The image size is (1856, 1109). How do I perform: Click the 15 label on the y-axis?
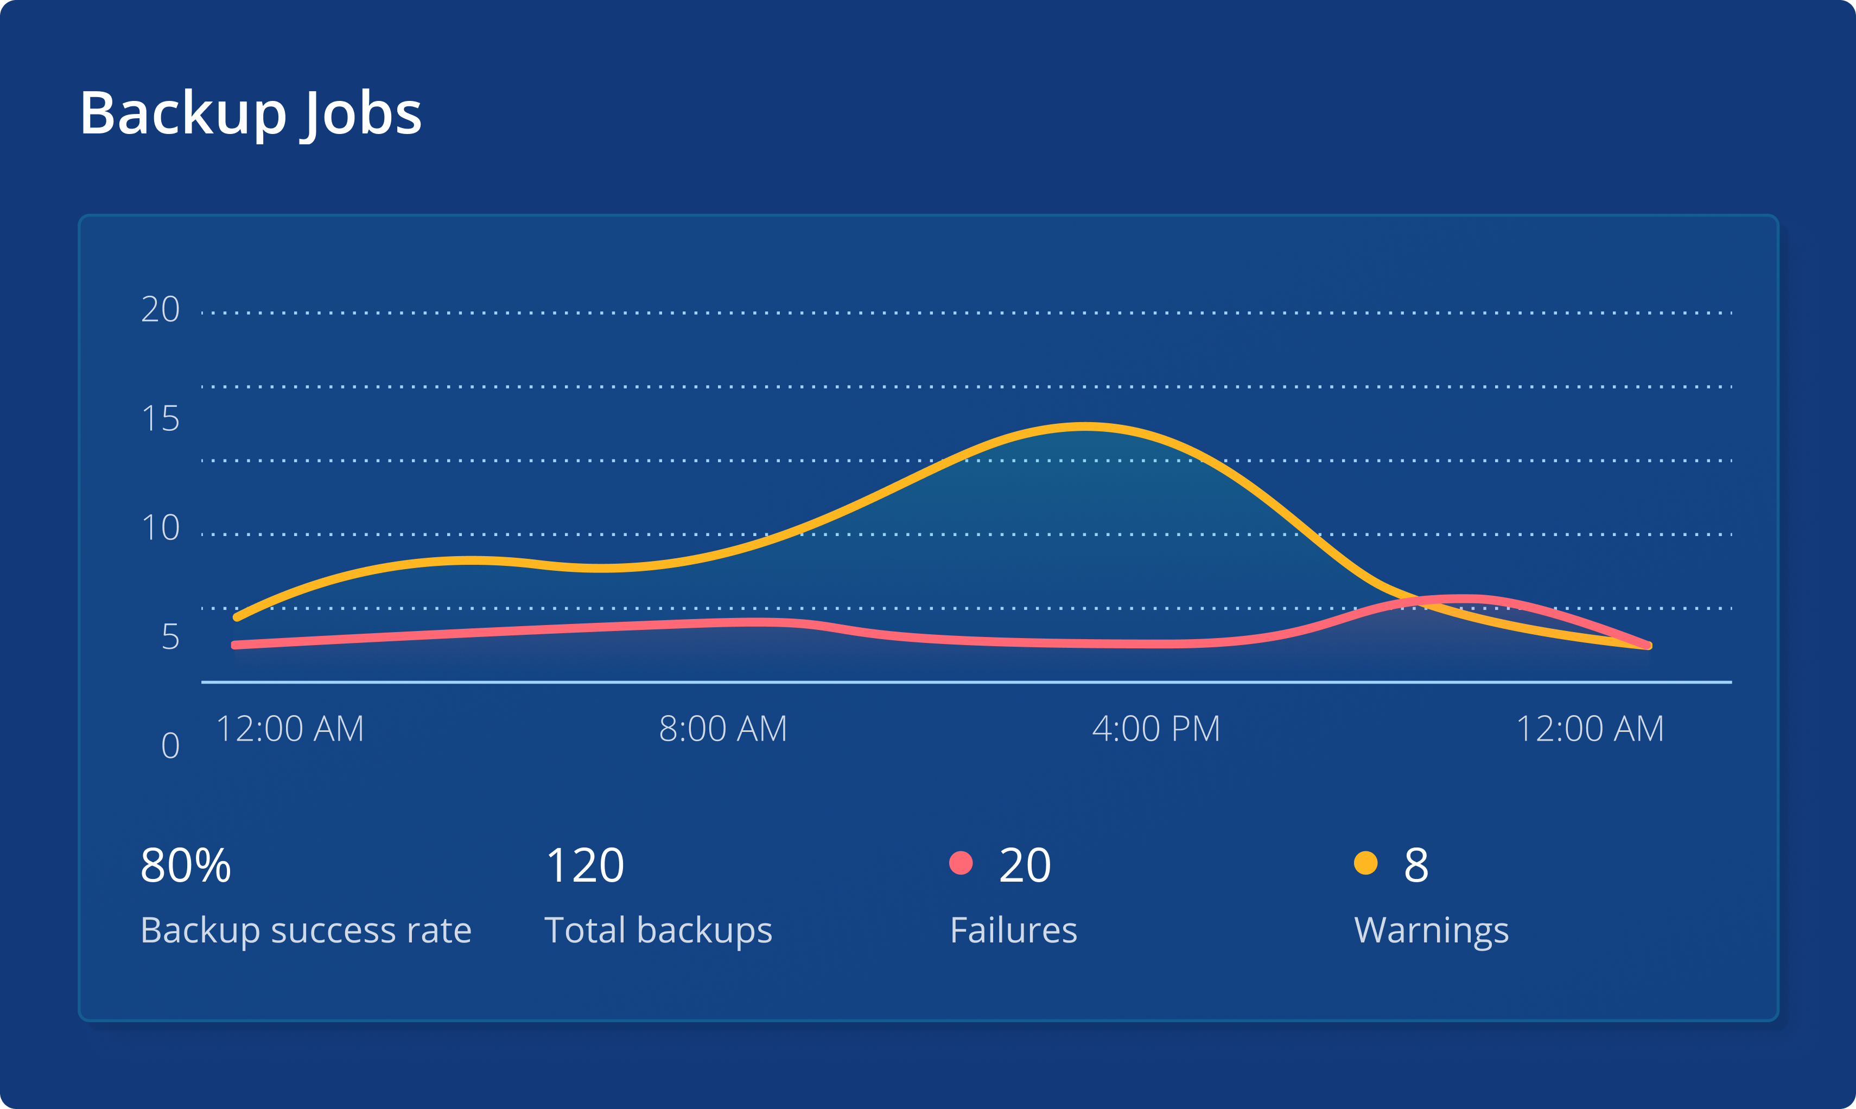[161, 418]
